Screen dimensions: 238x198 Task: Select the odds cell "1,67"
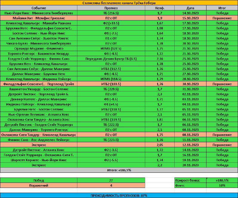pyautogui.click(x=160, y=23)
